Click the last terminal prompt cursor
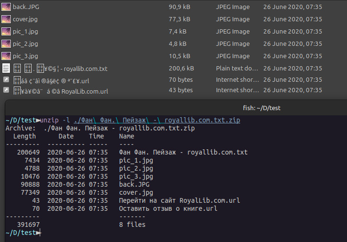Image resolution: width=347 pixels, height=242 pixels. tap(40, 233)
